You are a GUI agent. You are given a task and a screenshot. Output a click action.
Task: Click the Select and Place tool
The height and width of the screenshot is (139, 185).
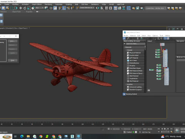tap(33, 8)
